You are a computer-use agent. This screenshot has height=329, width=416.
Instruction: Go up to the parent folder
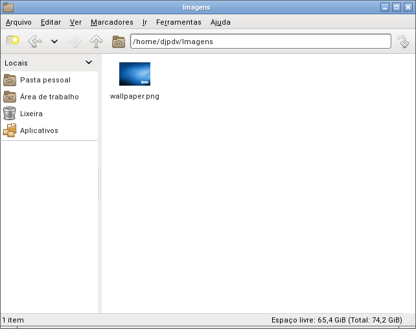click(96, 41)
